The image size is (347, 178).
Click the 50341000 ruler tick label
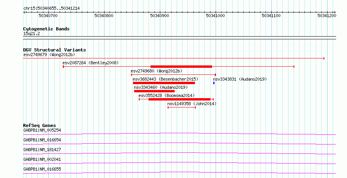(x=215, y=16)
